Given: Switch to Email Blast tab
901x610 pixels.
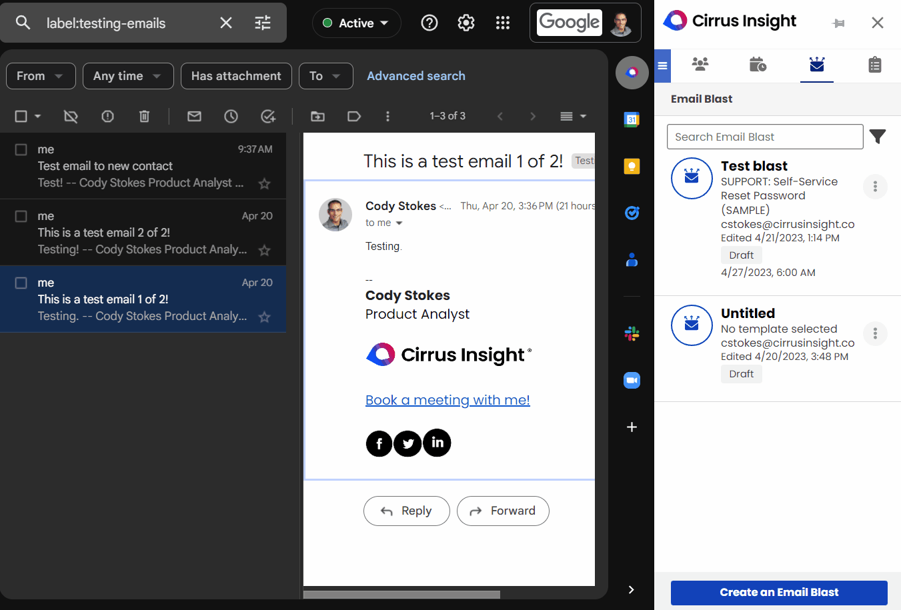Looking at the screenshot, I should tap(817, 65).
